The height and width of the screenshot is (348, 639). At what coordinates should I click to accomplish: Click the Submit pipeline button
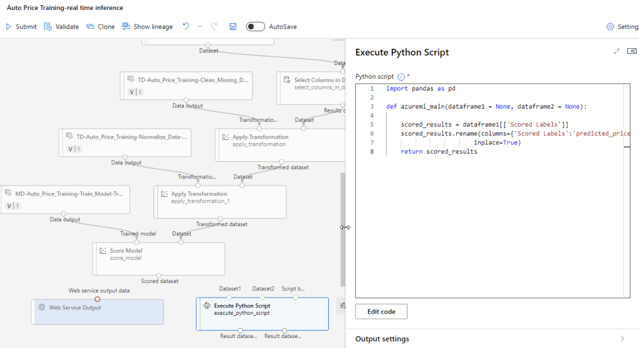[21, 27]
